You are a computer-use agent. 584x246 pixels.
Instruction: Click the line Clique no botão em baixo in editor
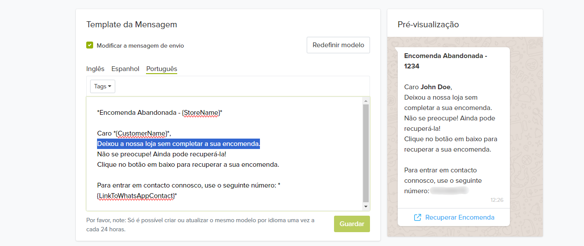click(x=188, y=165)
